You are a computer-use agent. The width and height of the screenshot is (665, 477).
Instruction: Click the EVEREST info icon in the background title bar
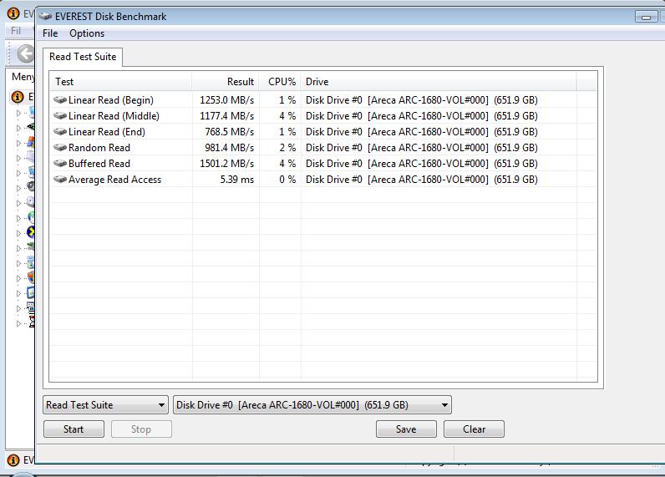tap(13, 13)
